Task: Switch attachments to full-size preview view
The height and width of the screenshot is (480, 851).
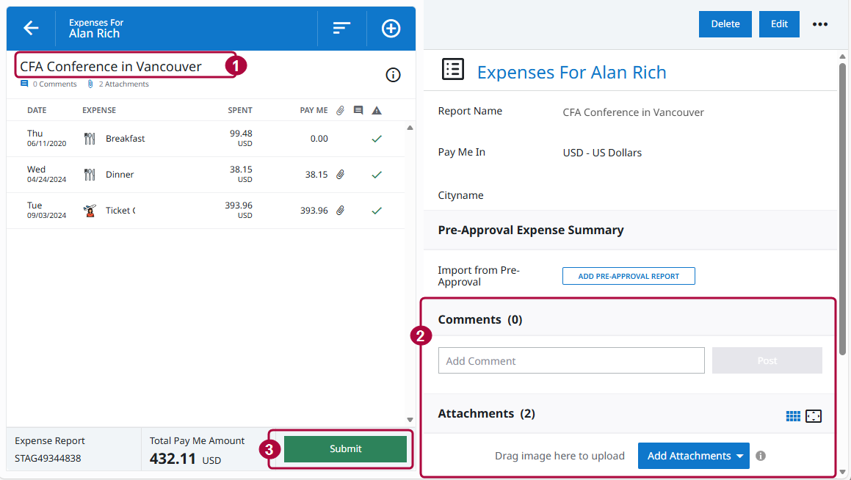Action: (814, 416)
